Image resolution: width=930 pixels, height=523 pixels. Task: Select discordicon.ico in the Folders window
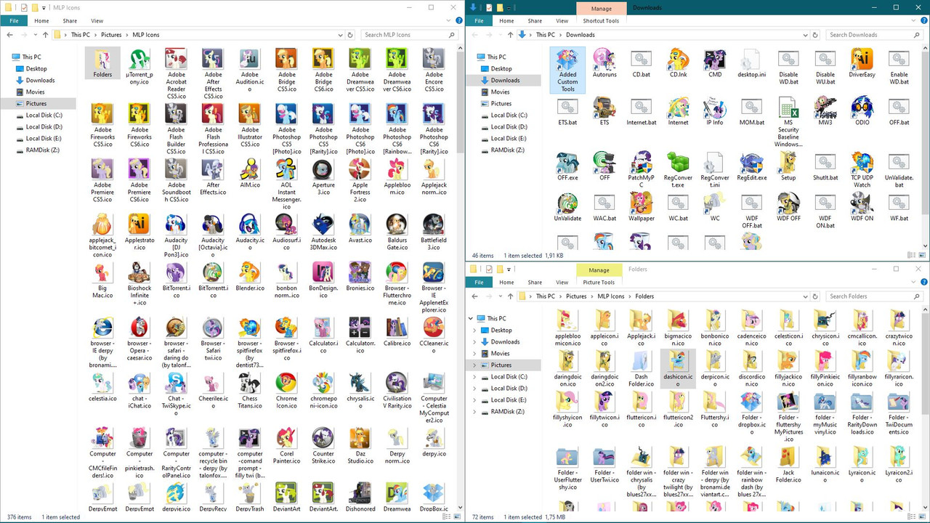[x=751, y=369]
